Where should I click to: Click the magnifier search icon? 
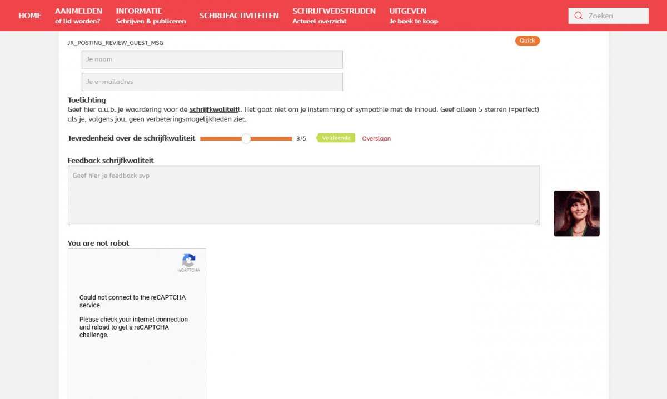point(578,16)
